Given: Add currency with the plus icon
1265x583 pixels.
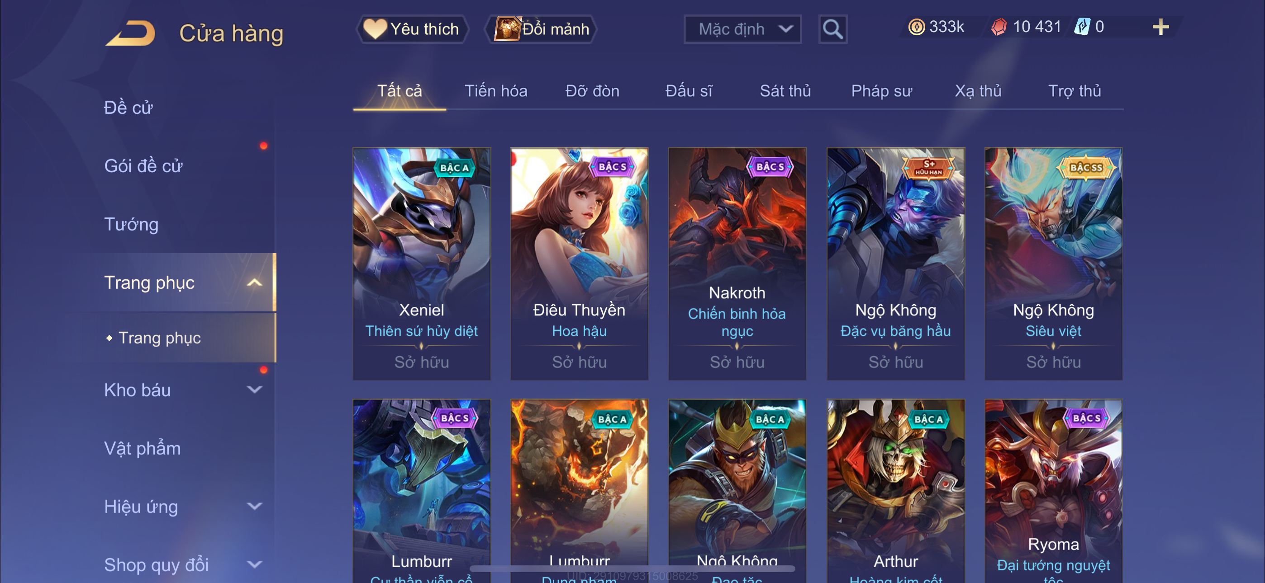Looking at the screenshot, I should [1160, 27].
